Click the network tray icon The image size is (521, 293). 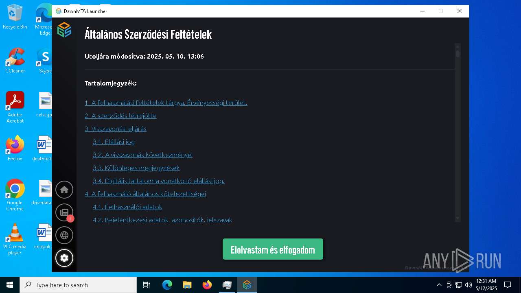point(459,285)
